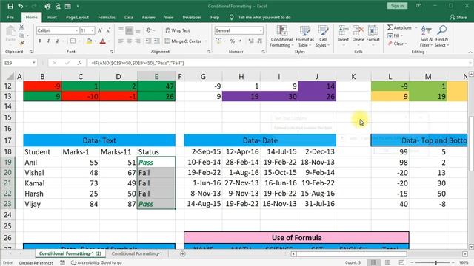The image size is (474, 266).
Task: Toggle Bold formatting
Action: point(40,41)
